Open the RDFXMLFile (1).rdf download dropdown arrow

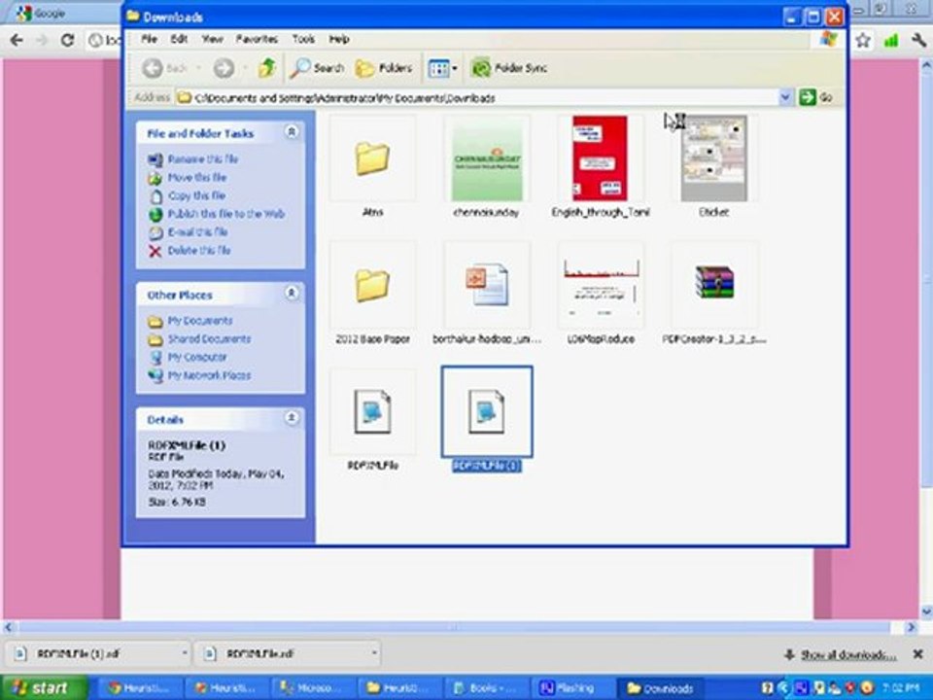point(185,653)
